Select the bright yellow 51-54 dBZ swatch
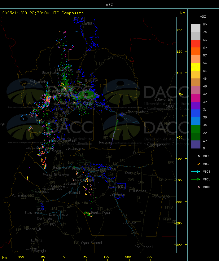The image size is (219, 261). tap(195, 67)
